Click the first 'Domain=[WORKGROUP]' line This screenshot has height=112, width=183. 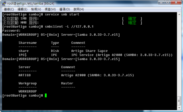[x=61, y=35]
